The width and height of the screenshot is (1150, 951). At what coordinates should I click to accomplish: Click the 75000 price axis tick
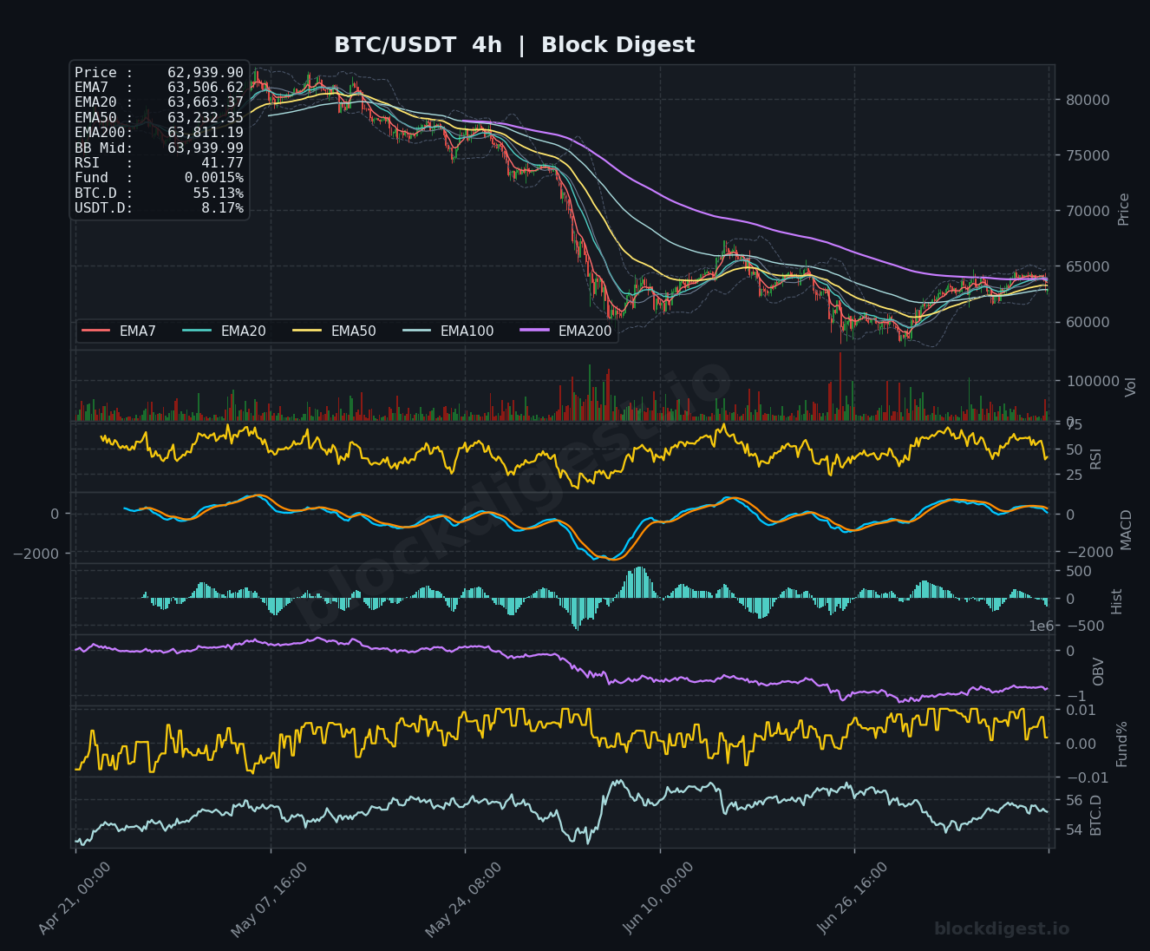[1087, 155]
